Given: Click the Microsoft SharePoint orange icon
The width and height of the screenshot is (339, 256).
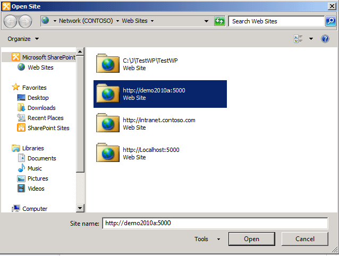Looking at the screenshot, I should point(16,57).
